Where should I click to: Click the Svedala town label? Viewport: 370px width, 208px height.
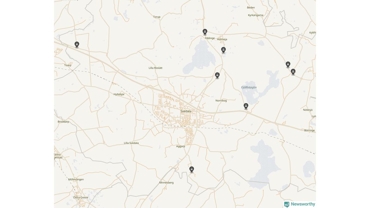tap(186, 111)
